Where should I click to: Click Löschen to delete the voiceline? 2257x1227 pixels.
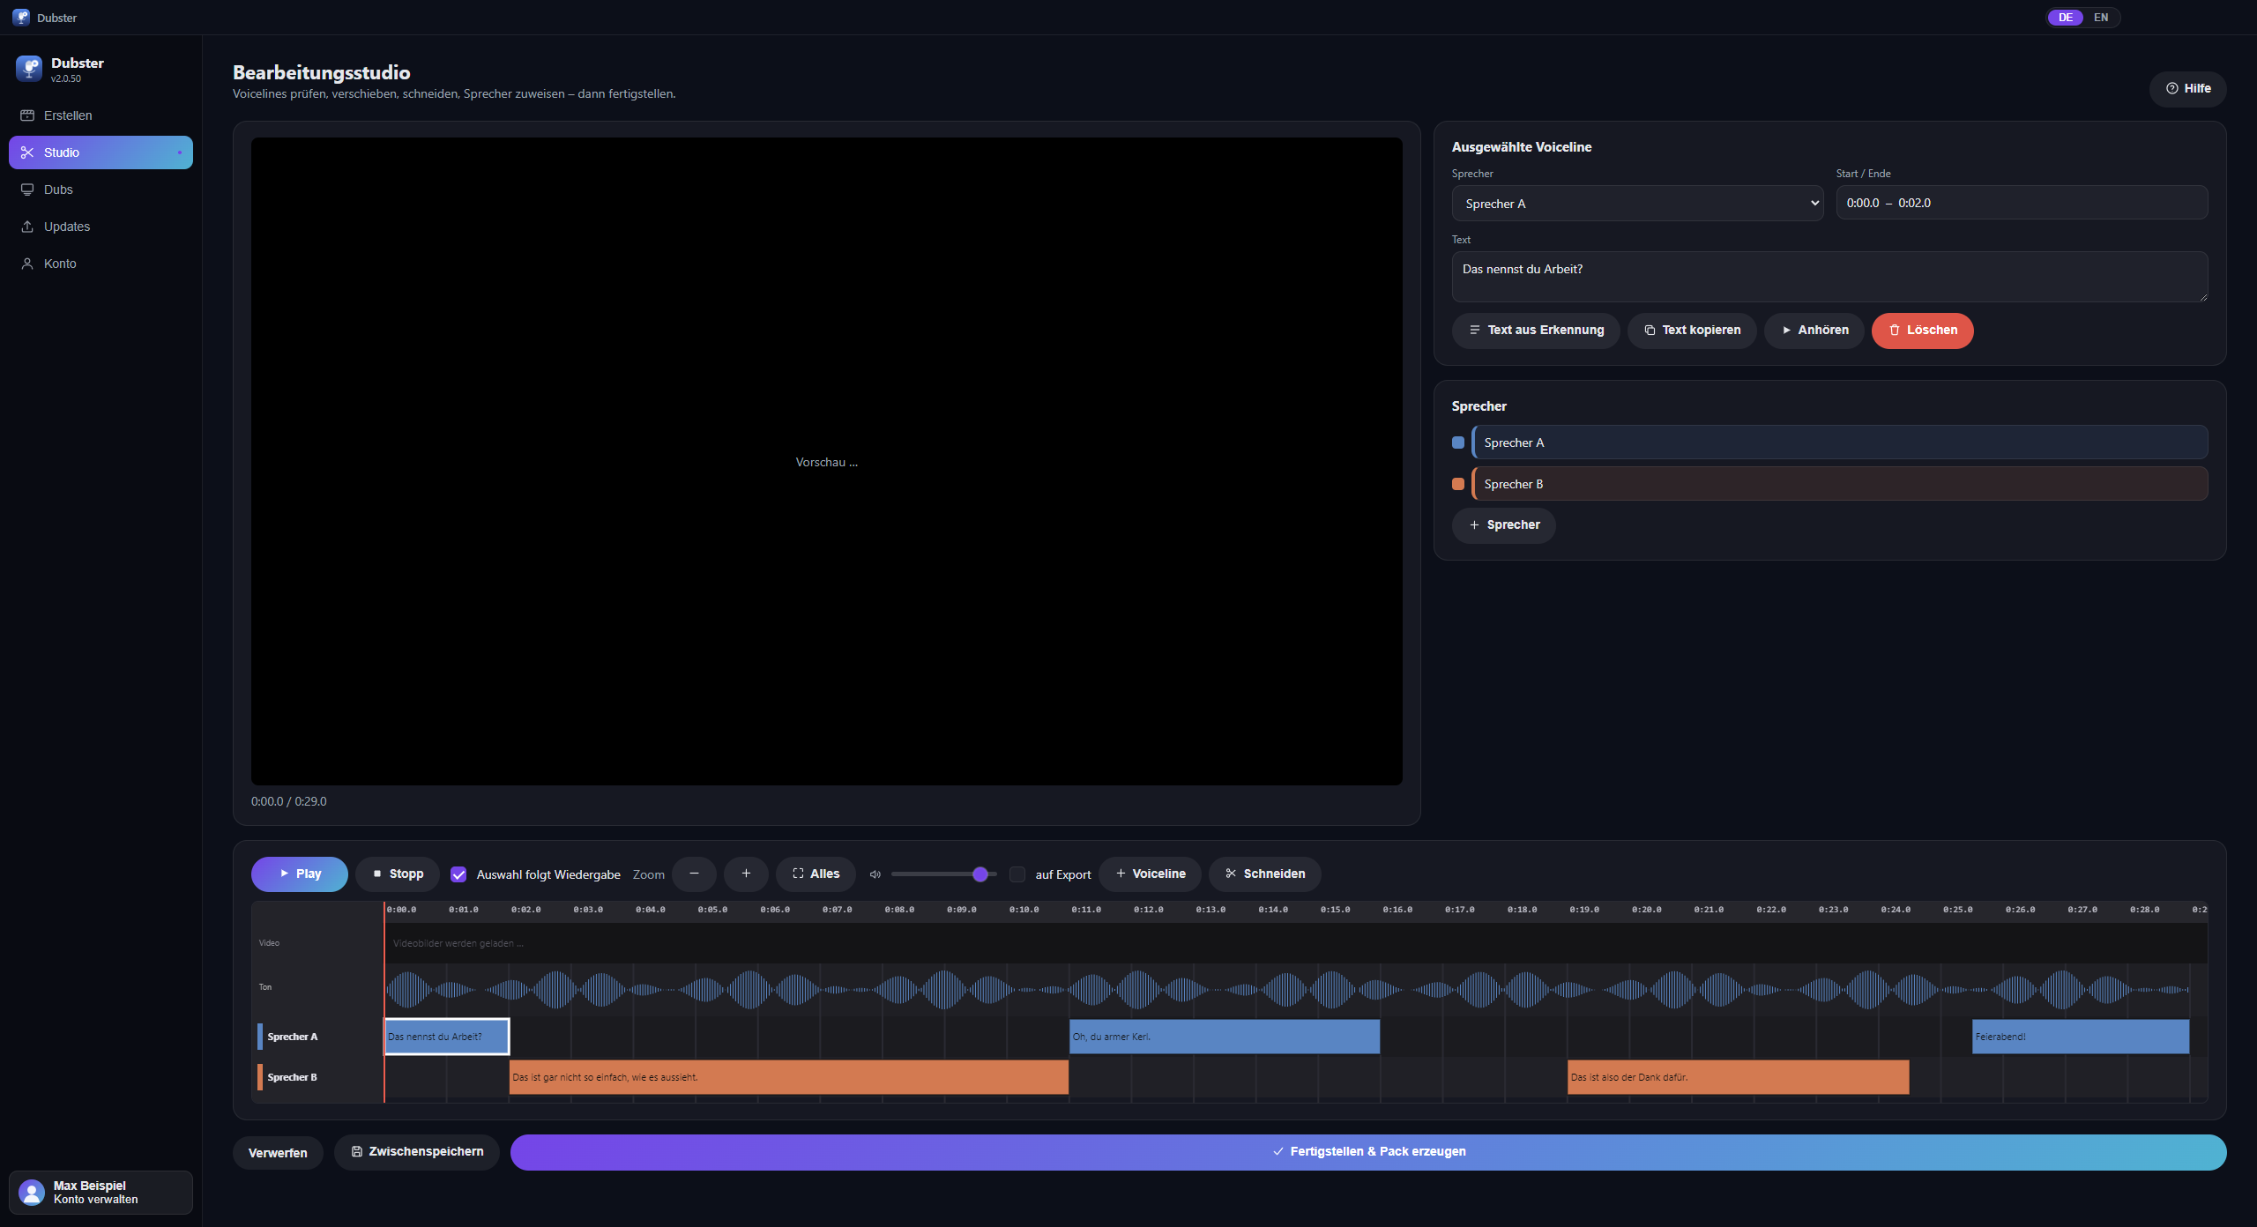[x=1923, y=331]
